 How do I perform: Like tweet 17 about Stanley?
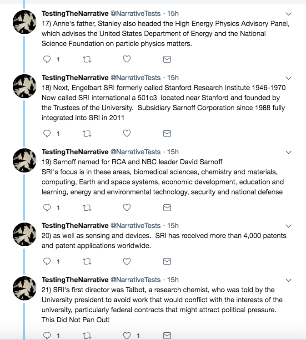[x=127, y=59]
